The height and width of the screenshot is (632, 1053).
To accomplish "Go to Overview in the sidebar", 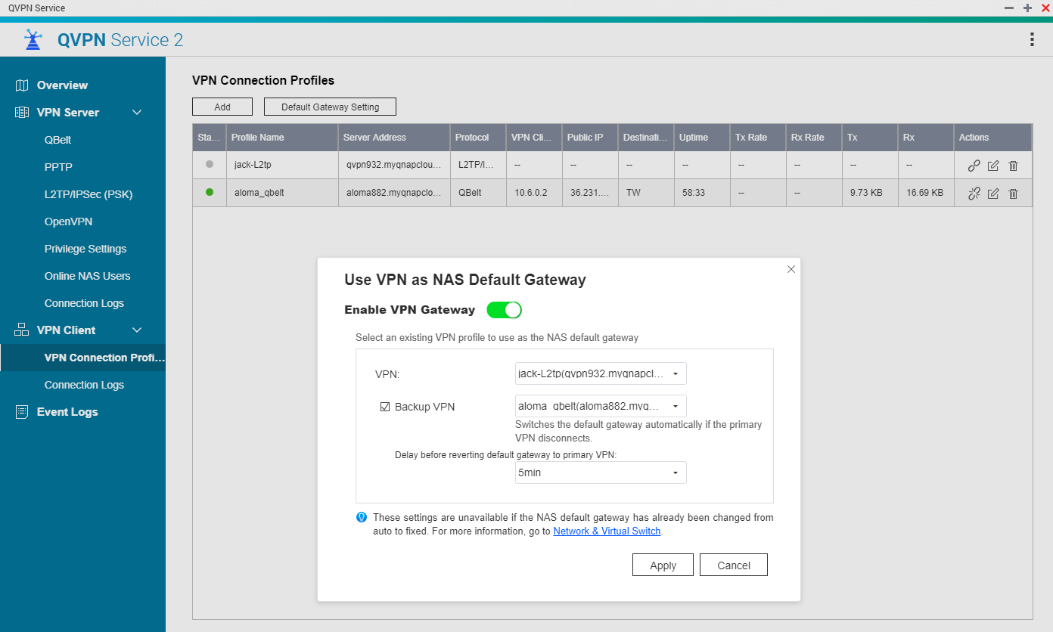I will tap(62, 85).
